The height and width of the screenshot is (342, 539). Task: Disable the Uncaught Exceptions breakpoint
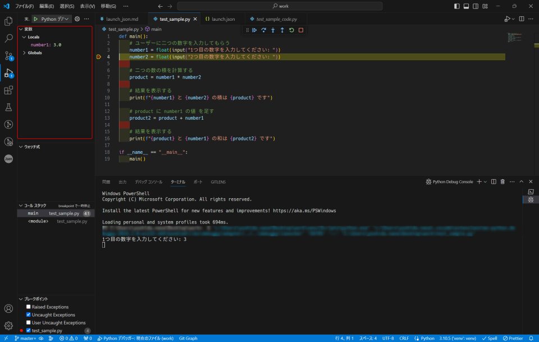point(28,314)
